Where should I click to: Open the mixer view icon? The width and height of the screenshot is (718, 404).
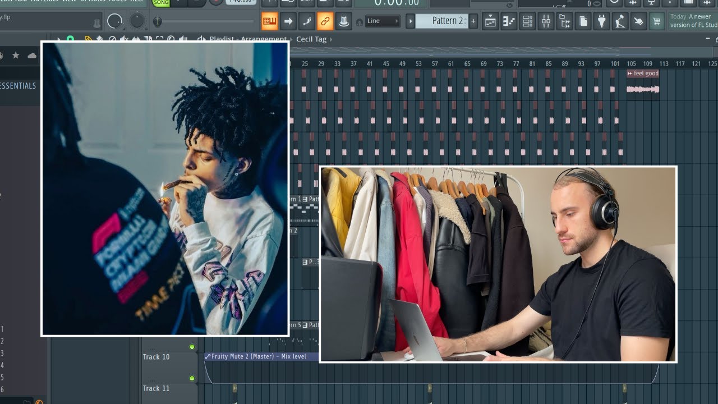point(546,21)
